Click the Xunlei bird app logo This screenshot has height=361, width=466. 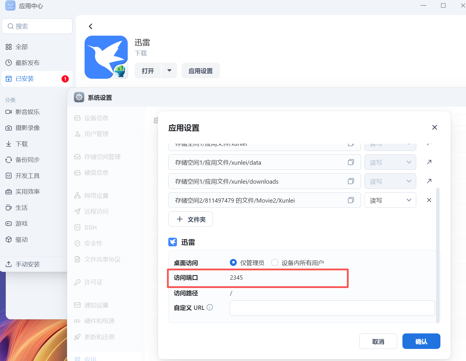click(106, 57)
